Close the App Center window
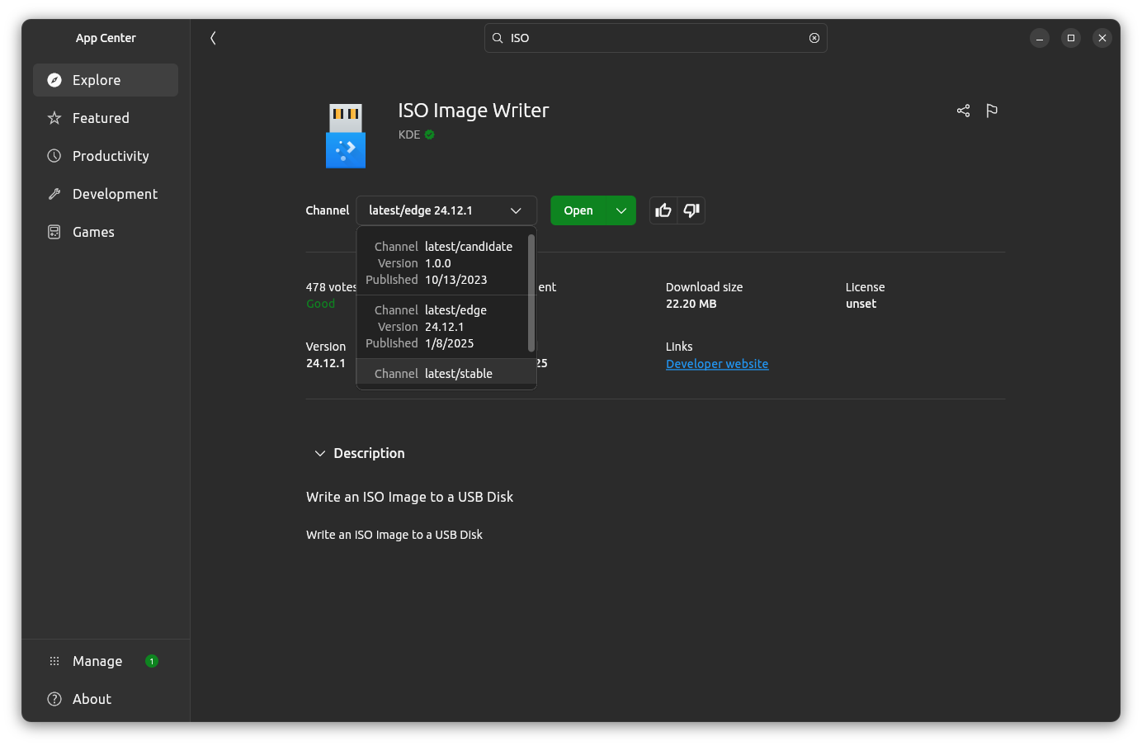 coord(1102,38)
